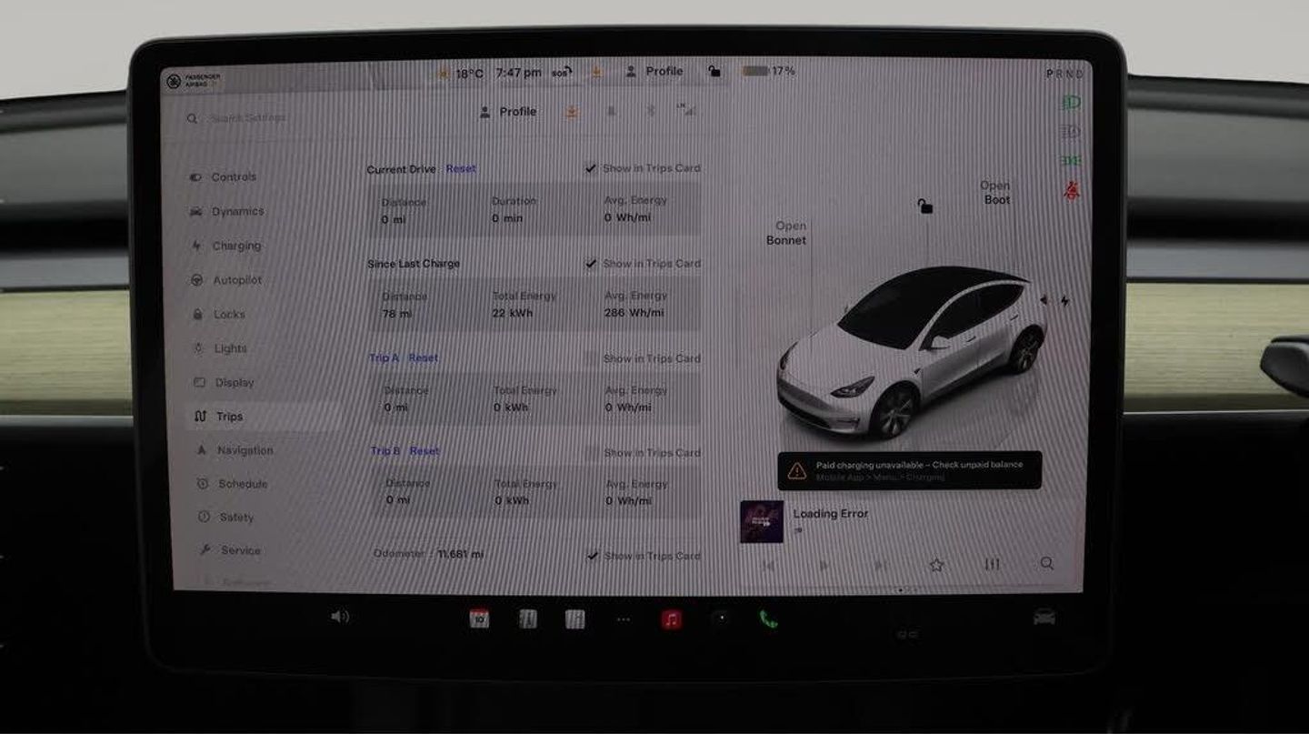
Task: Tap the unlock icon above the car
Action: [924, 206]
